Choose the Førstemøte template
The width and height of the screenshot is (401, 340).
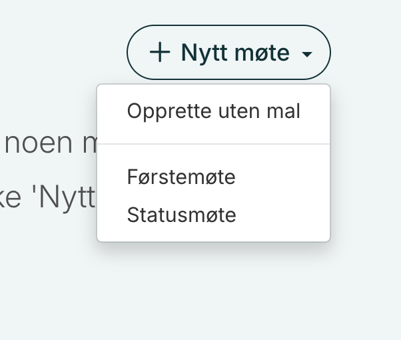[181, 177]
